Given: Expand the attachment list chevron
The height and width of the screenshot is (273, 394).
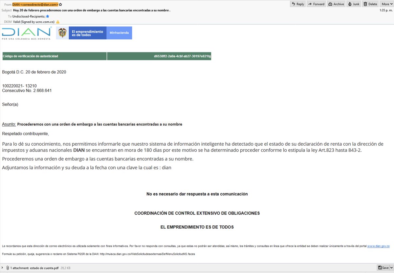Looking at the screenshot, I should pyautogui.click(x=2, y=268).
